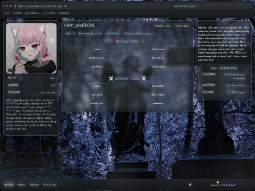This screenshot has height=191, width=255.
Task: Click the 'the night sky' beloved item
Action: pos(158,58)
